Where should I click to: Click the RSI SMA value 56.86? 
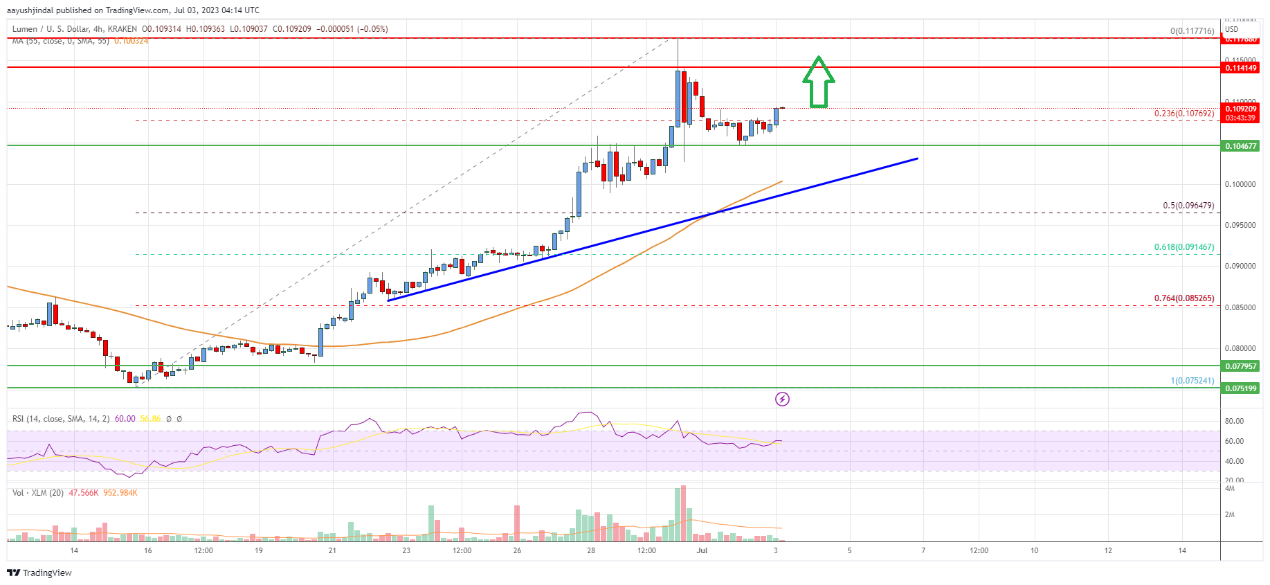[x=150, y=419]
